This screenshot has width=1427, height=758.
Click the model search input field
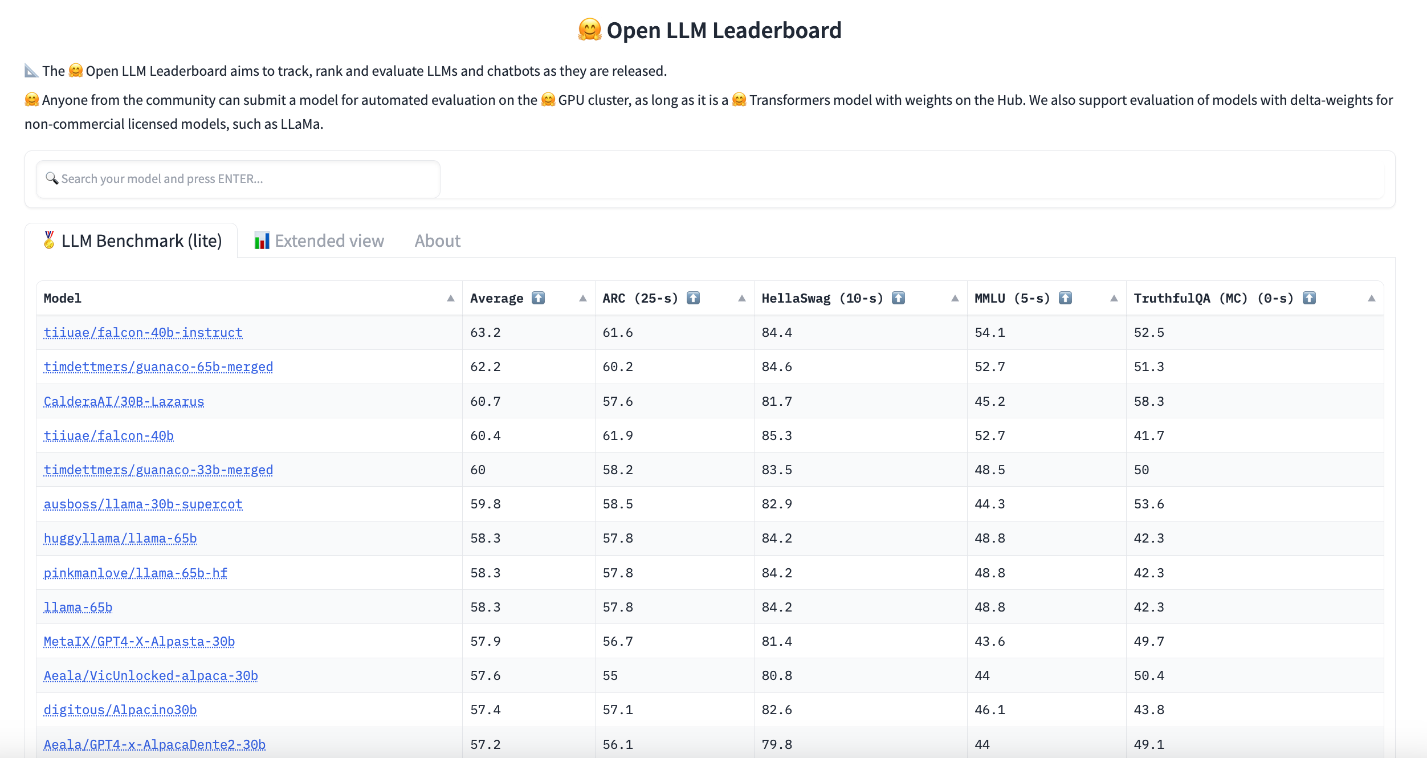[x=238, y=178]
